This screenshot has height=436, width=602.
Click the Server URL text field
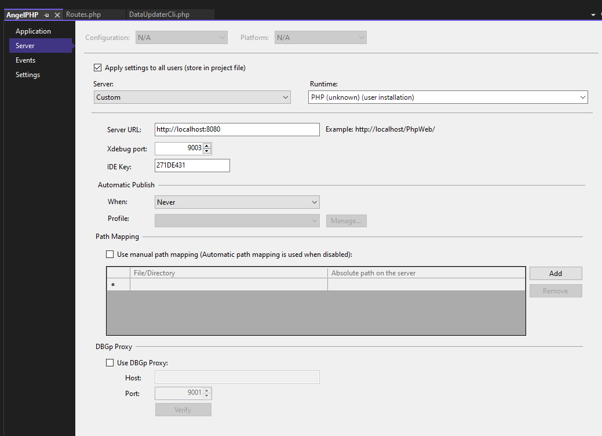pyautogui.click(x=237, y=129)
